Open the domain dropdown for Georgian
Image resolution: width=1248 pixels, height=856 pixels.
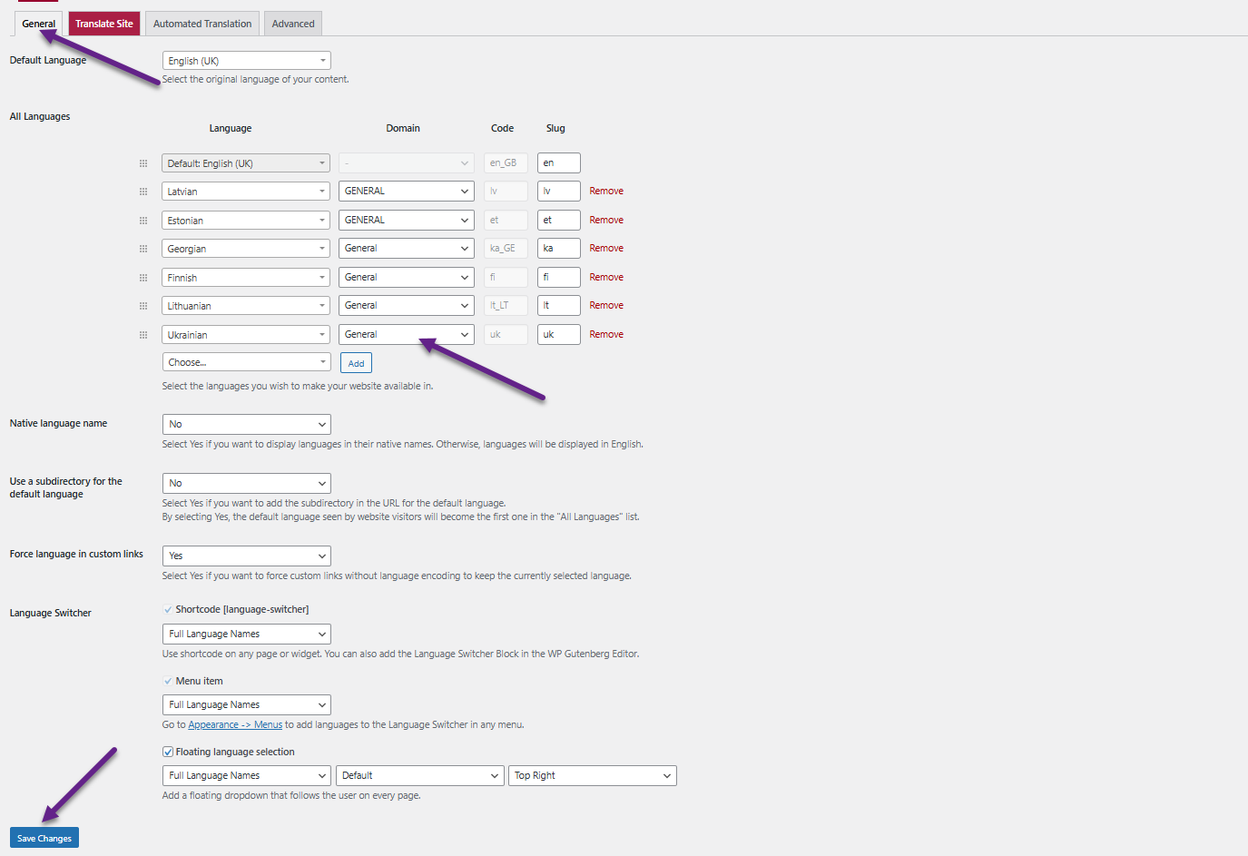(407, 248)
